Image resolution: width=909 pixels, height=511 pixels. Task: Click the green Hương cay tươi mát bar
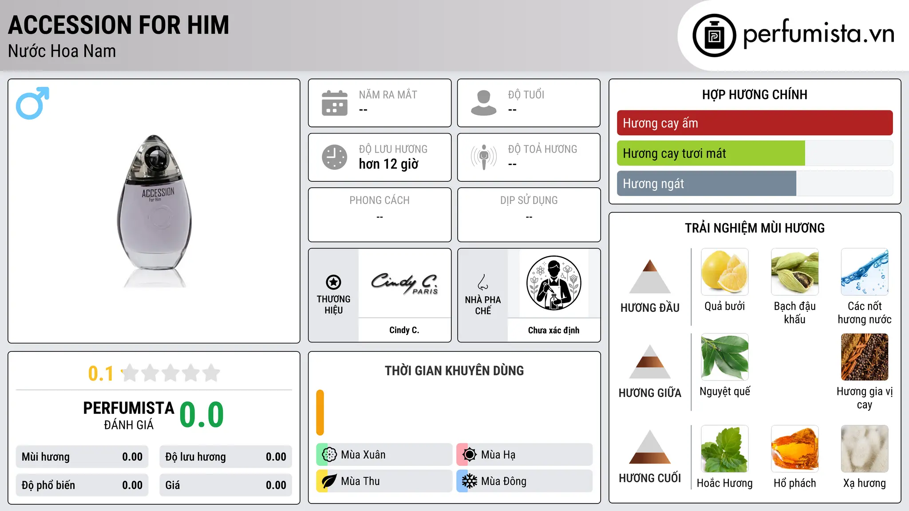pos(711,153)
